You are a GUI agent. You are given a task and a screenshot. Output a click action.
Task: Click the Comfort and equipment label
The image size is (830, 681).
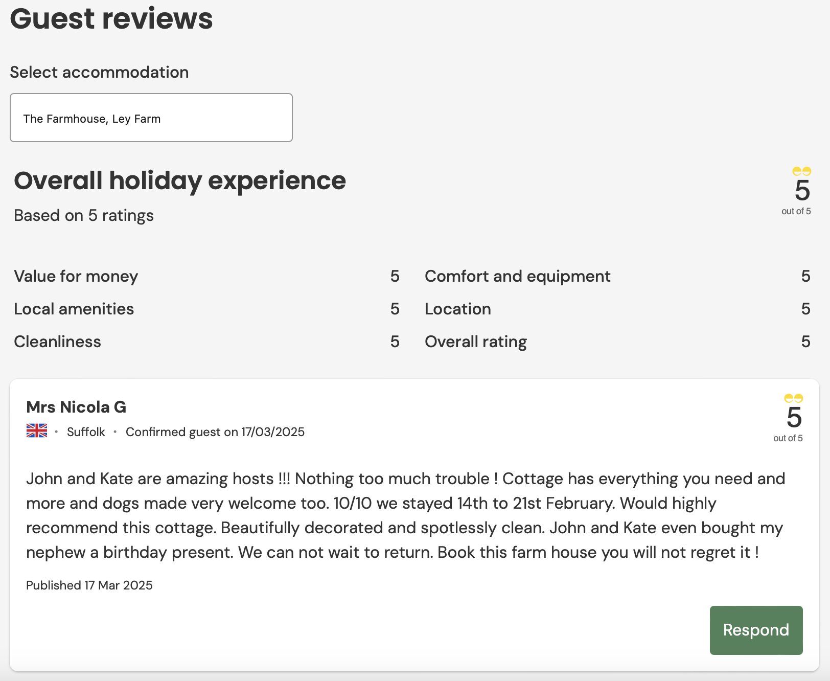pyautogui.click(x=517, y=276)
